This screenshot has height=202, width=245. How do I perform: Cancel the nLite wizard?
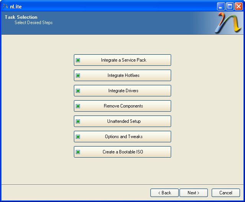coord(225,193)
